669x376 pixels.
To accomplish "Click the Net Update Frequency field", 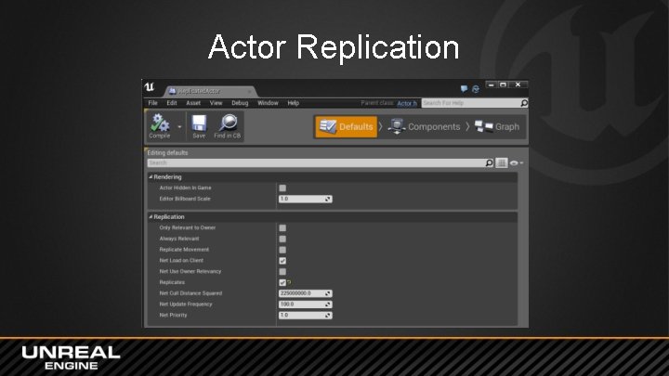I will point(305,305).
